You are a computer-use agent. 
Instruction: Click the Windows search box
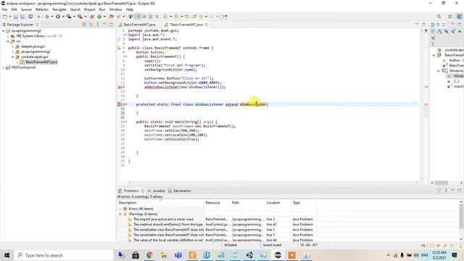coord(64,255)
